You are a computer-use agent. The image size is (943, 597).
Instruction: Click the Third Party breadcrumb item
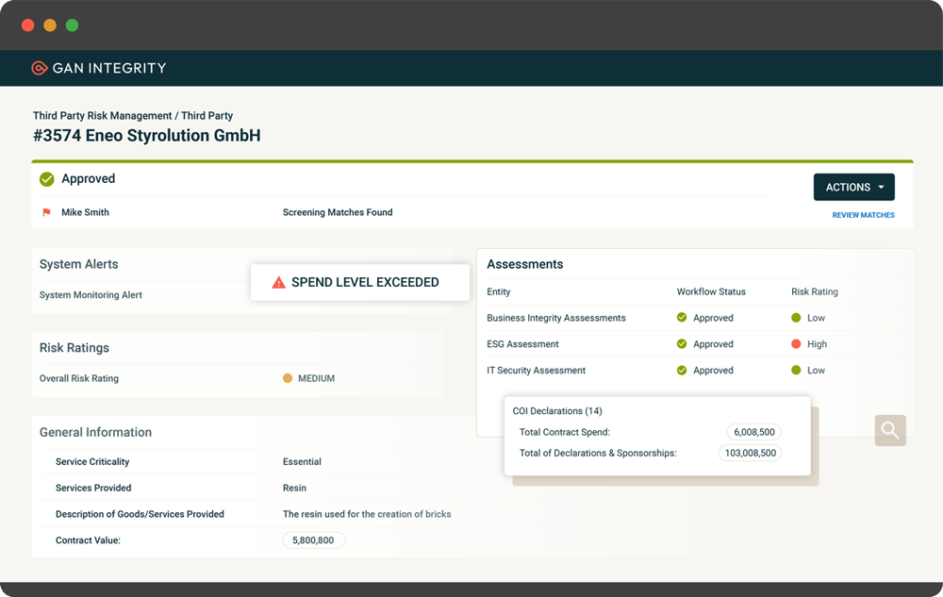(207, 115)
